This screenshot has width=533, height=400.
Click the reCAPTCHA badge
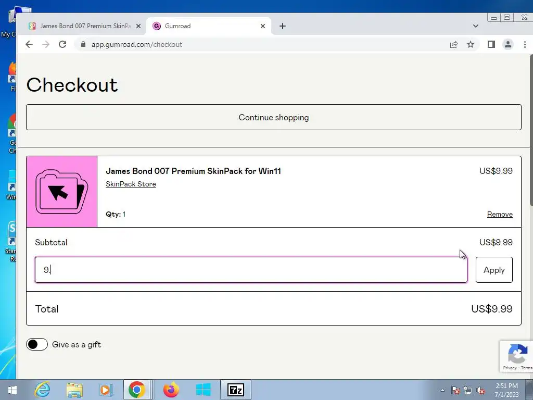point(517,356)
